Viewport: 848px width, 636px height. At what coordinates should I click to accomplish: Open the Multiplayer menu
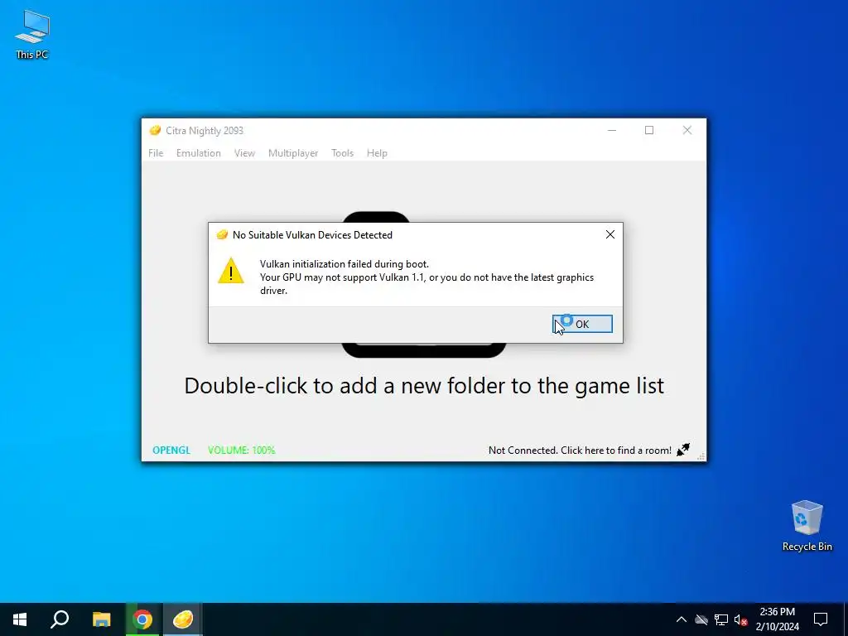[x=293, y=153]
